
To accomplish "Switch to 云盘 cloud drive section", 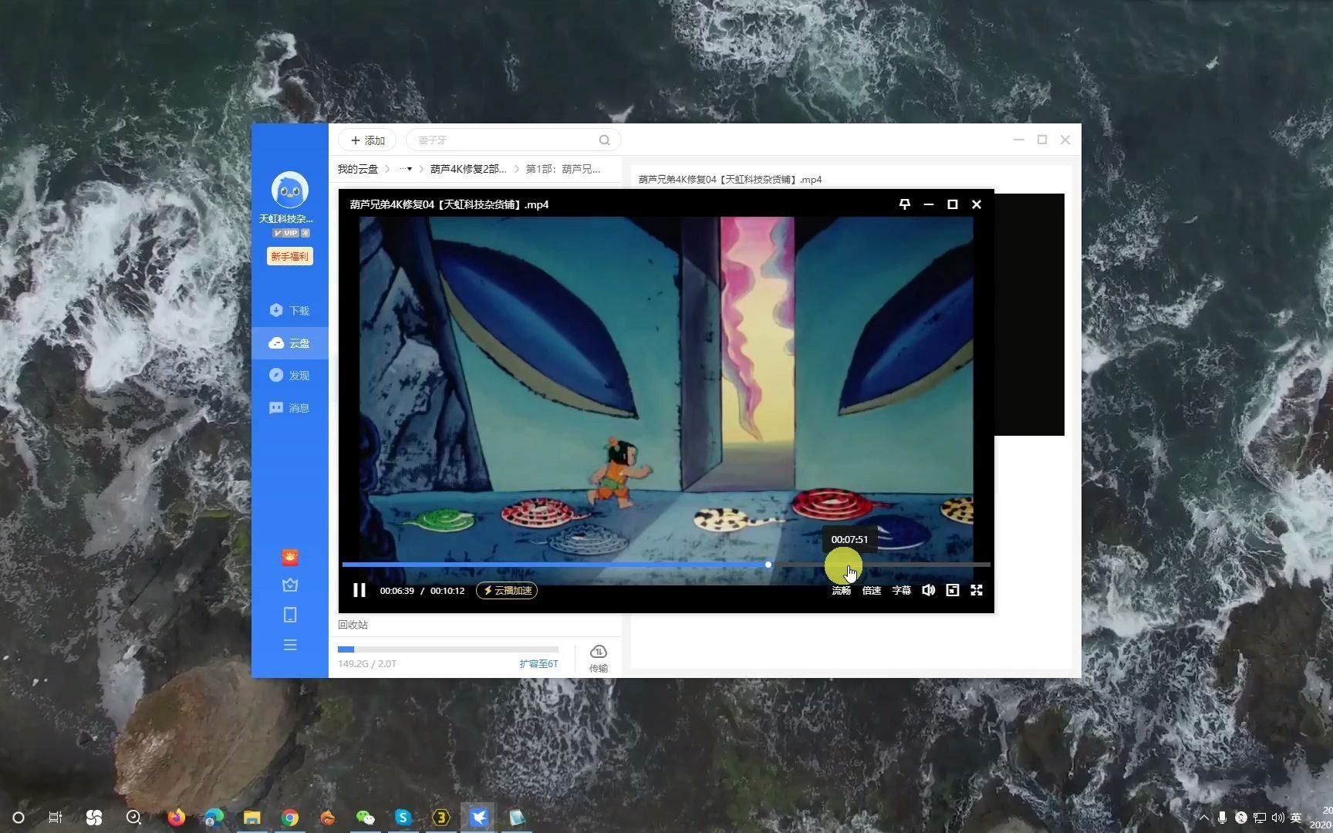I will [290, 343].
